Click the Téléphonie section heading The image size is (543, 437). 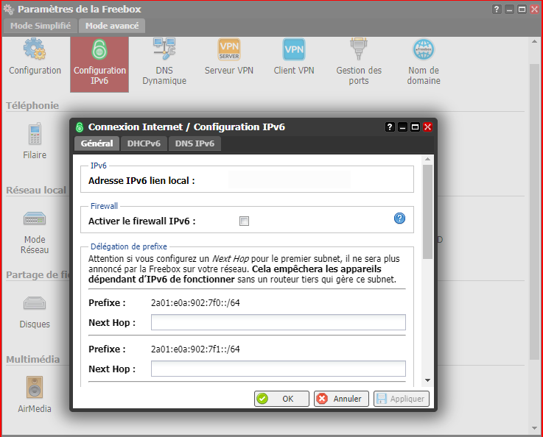coord(32,105)
